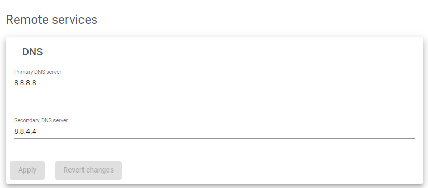Place cursor after last 8 in primary DNS
428x188 pixels.
click(x=36, y=83)
